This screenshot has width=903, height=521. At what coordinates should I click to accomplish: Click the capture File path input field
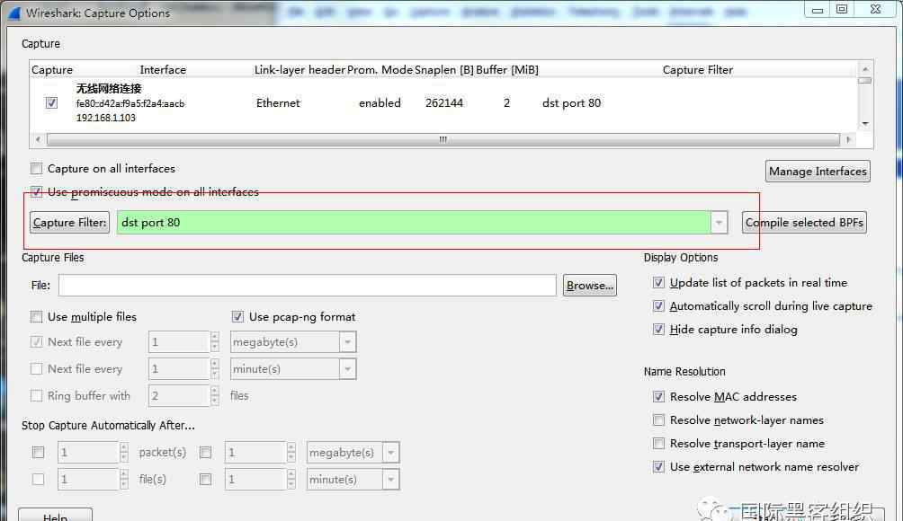click(x=307, y=286)
